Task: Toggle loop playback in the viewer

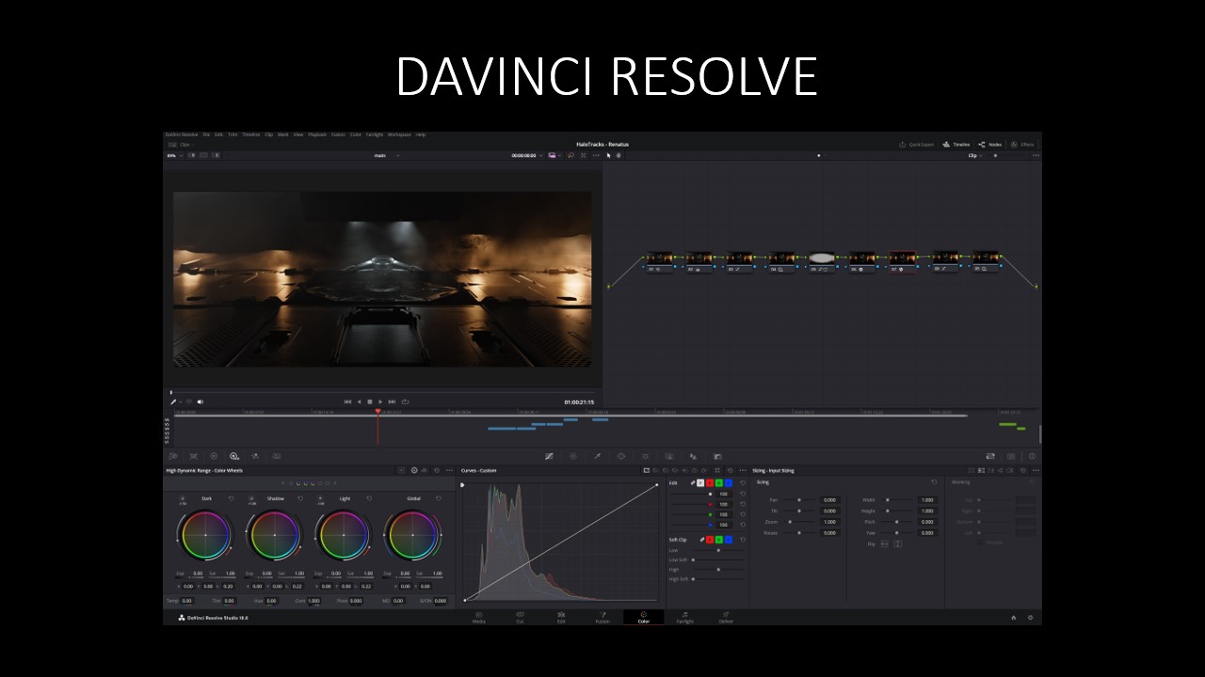Action: coord(405,401)
